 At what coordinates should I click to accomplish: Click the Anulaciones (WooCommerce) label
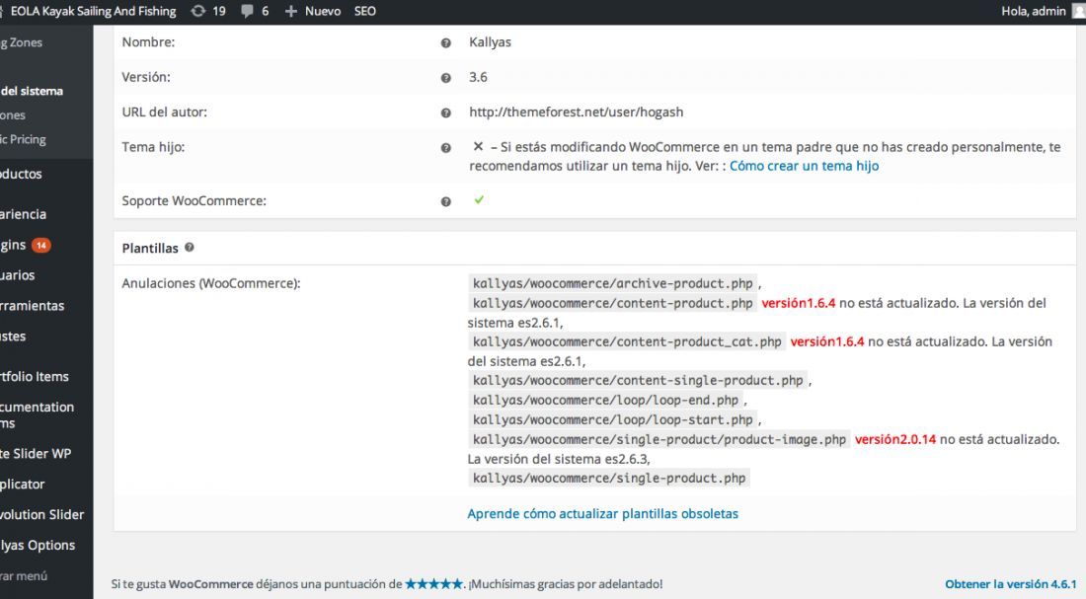pyautogui.click(x=211, y=283)
